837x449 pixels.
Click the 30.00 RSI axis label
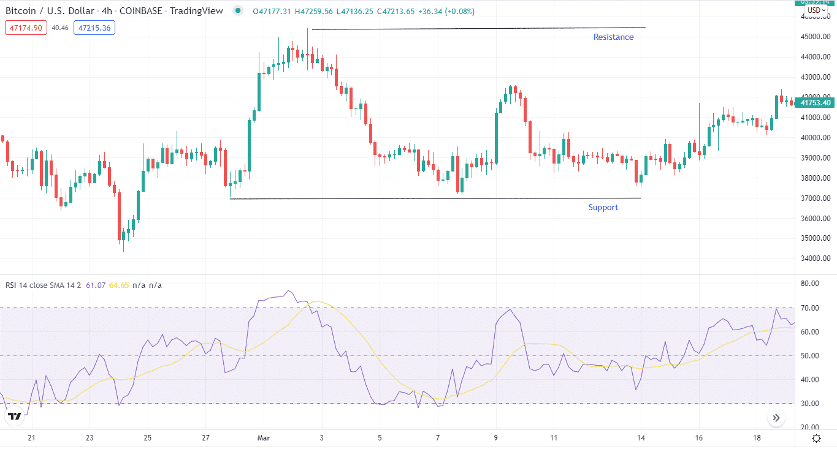tap(810, 404)
